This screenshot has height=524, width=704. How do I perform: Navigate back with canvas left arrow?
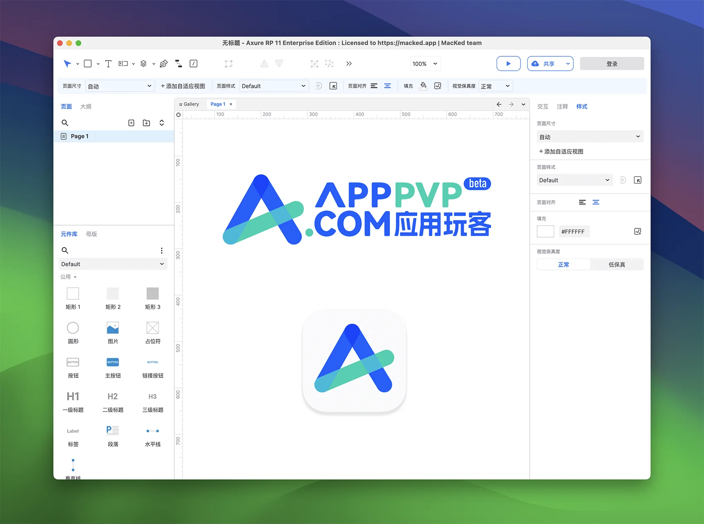pyautogui.click(x=499, y=104)
